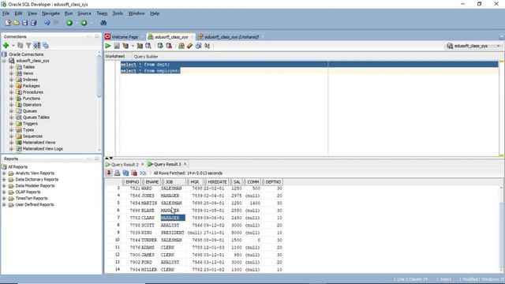The height and width of the screenshot is (284, 505).
Task: Click the blue refresh icon in Query Result toolbar
Action: coord(125,174)
